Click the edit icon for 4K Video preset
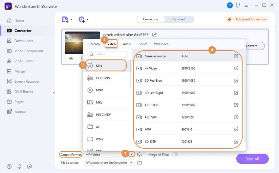279x173 pixels. pos(236,68)
